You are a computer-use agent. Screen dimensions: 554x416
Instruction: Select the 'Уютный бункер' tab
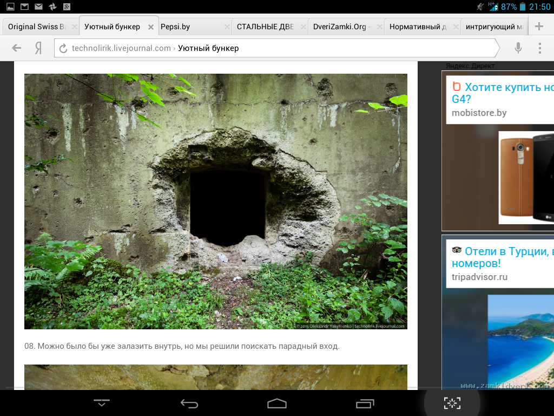(113, 27)
